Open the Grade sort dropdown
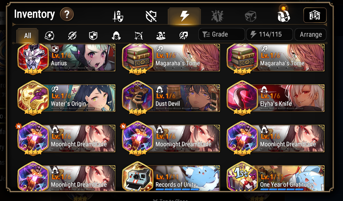The width and height of the screenshot is (343, 201). click(x=222, y=34)
